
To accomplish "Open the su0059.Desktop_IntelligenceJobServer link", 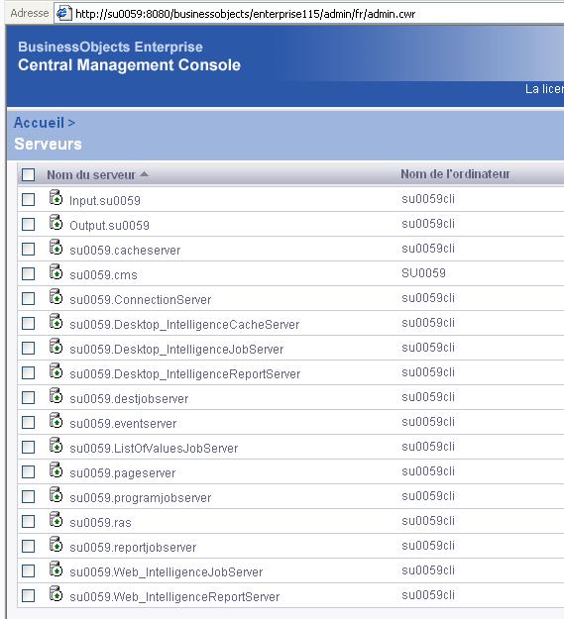I will click(x=176, y=349).
